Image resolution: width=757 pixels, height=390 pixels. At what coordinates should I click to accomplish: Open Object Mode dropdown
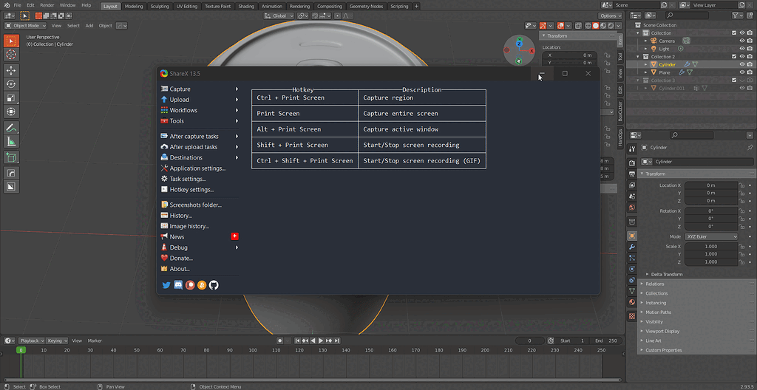pyautogui.click(x=26, y=26)
